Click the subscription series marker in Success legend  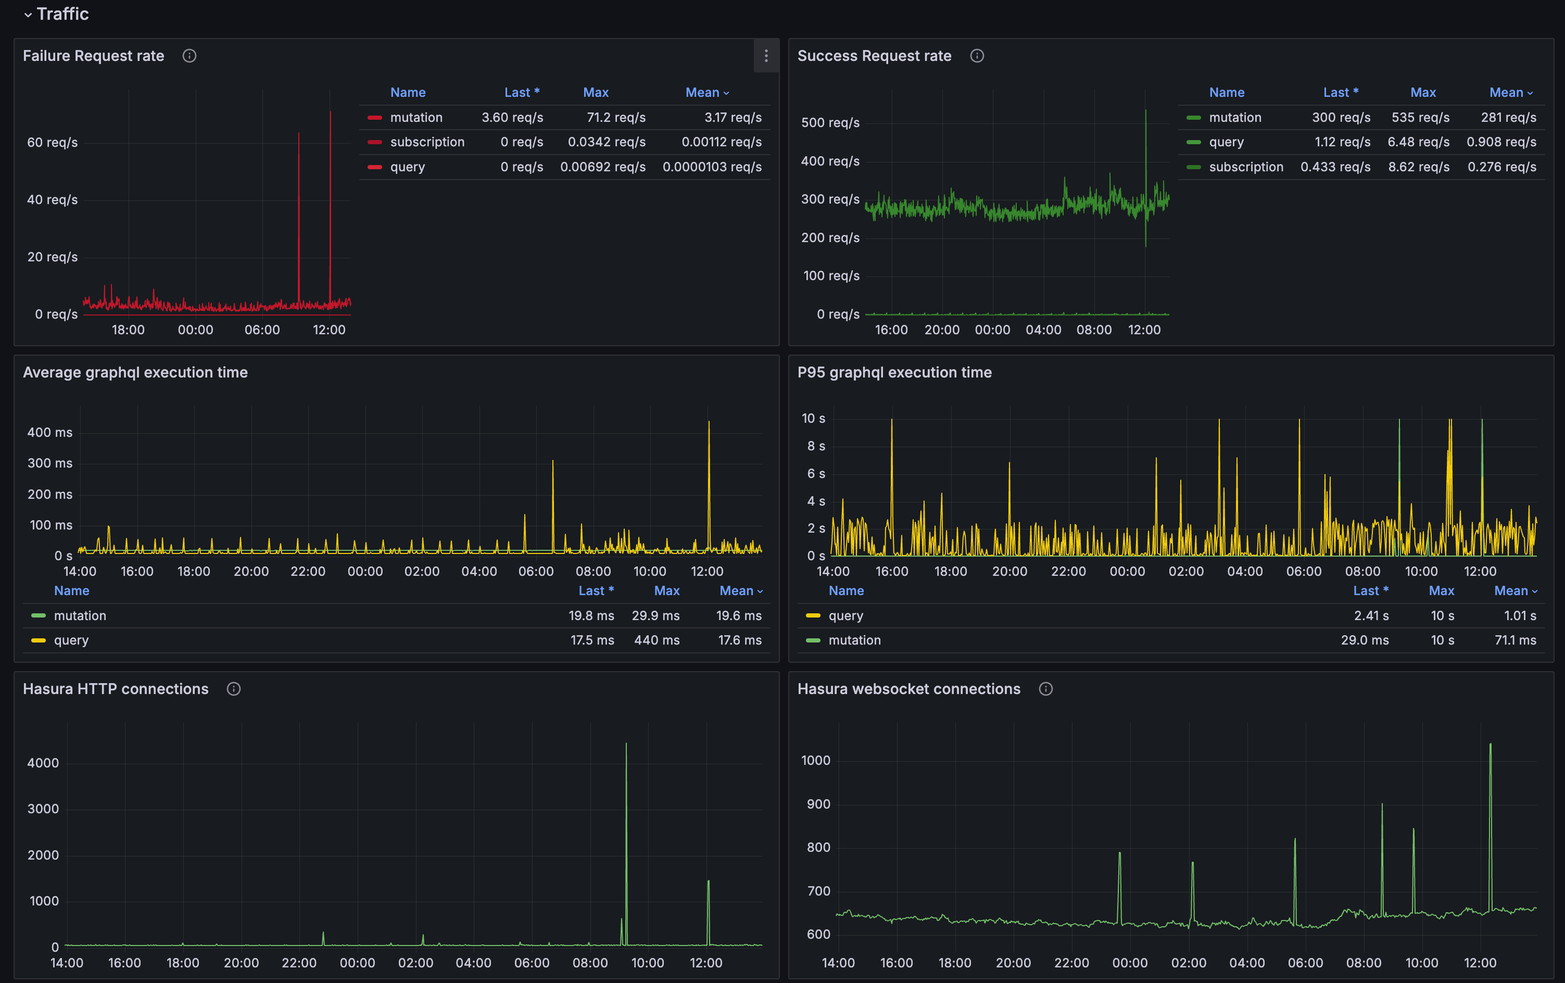click(1194, 167)
